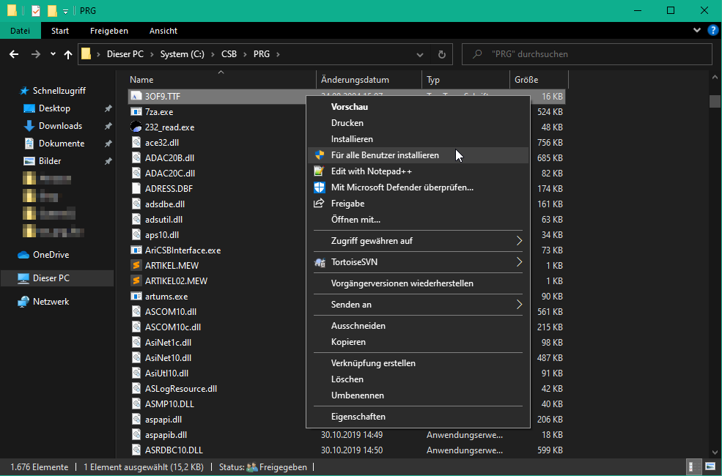Expand the ribbon chevron
Image resolution: width=722 pixels, height=476 pixels.
(696, 30)
